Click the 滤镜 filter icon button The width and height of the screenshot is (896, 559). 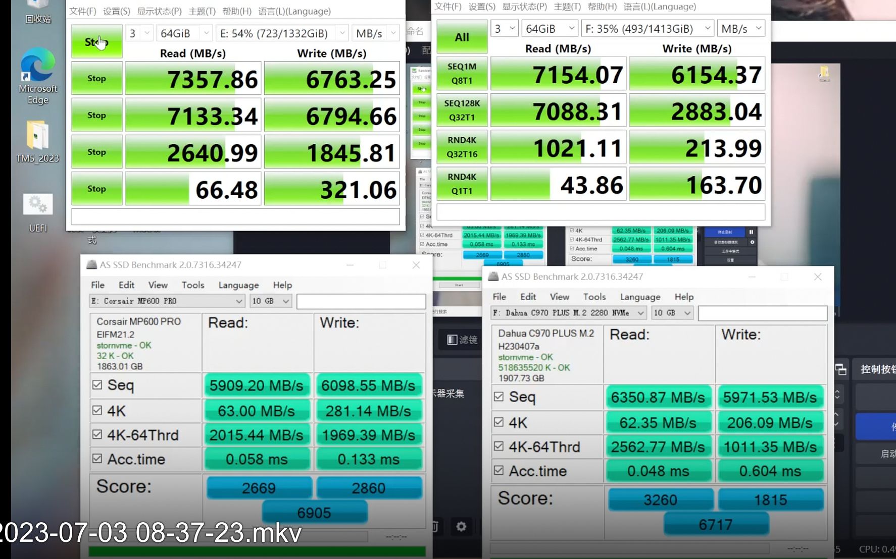(462, 340)
